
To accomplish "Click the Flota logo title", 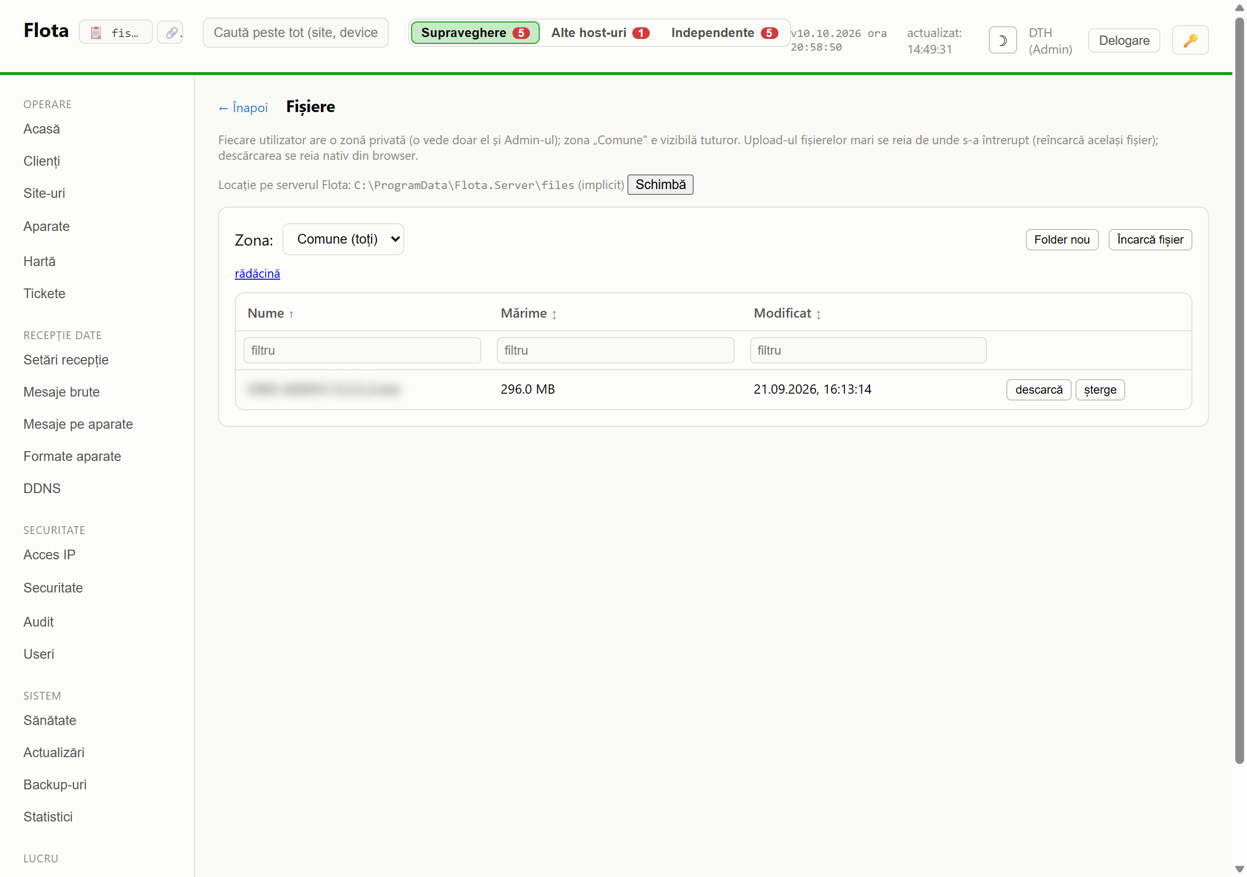I will click(x=46, y=30).
